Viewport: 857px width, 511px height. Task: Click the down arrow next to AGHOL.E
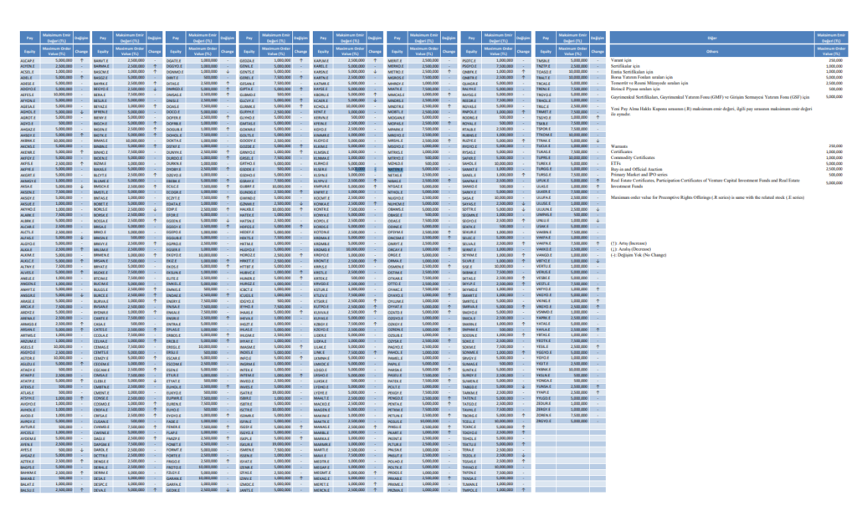pyautogui.click(x=81, y=112)
